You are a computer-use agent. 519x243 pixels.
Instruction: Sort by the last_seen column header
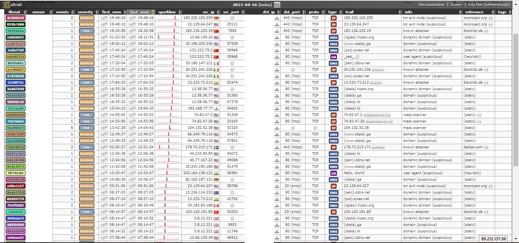pos(141,12)
